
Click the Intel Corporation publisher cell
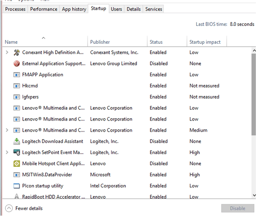click(x=108, y=186)
